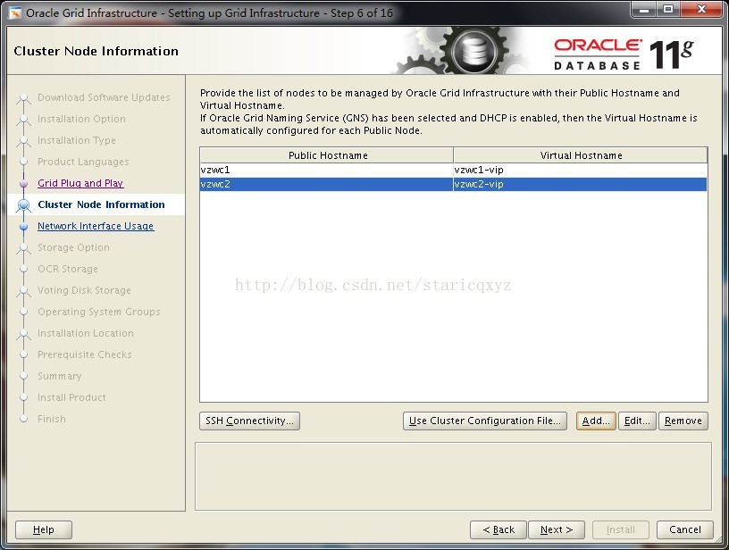This screenshot has width=729, height=550.
Task: Select Cluster Node Information step
Action: click(101, 204)
